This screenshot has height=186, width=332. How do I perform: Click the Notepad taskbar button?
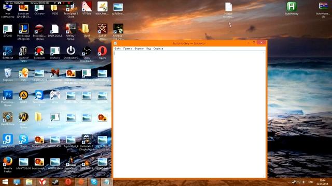106,182
